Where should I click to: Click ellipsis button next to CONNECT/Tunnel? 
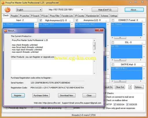pos(142,20)
